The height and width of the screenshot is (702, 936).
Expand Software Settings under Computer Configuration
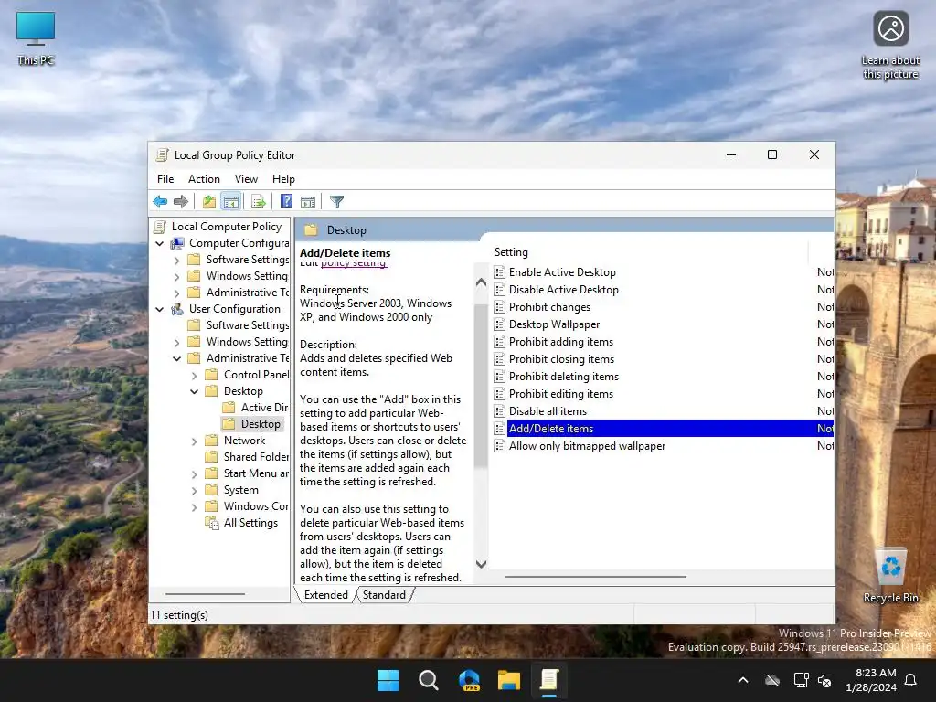pyautogui.click(x=176, y=261)
